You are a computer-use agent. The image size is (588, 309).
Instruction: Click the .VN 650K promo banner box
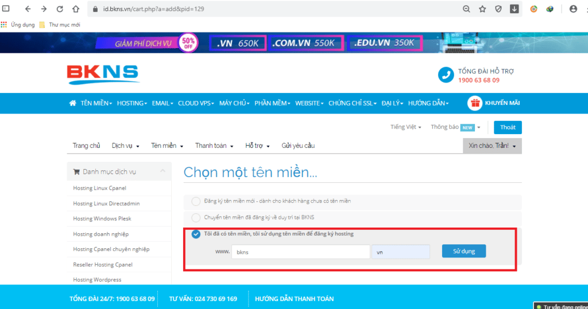(x=238, y=43)
